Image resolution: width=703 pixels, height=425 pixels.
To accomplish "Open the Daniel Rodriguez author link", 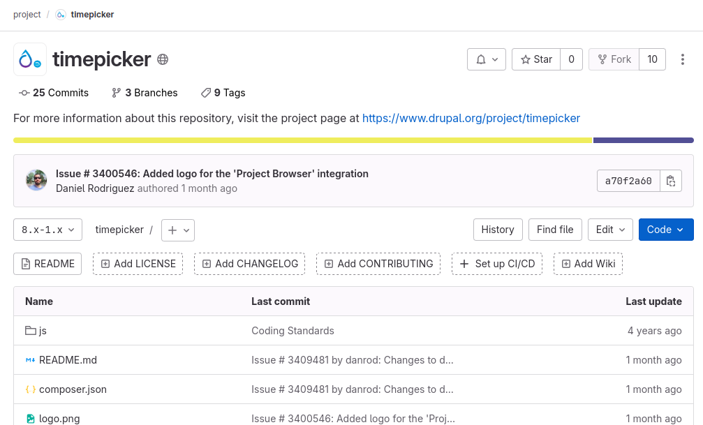I will (x=95, y=188).
